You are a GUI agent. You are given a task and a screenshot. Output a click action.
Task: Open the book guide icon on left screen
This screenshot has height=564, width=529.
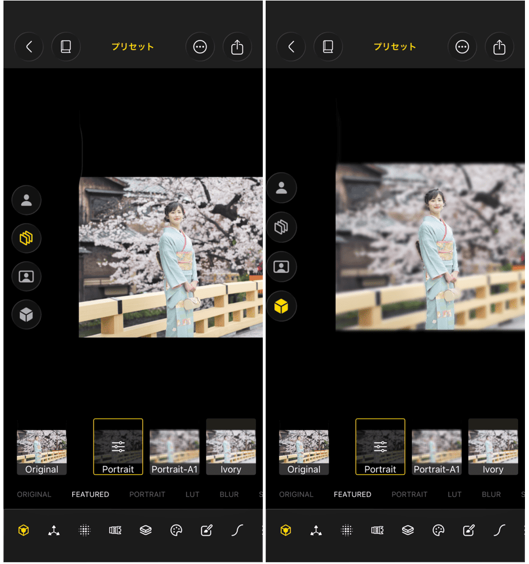66,47
